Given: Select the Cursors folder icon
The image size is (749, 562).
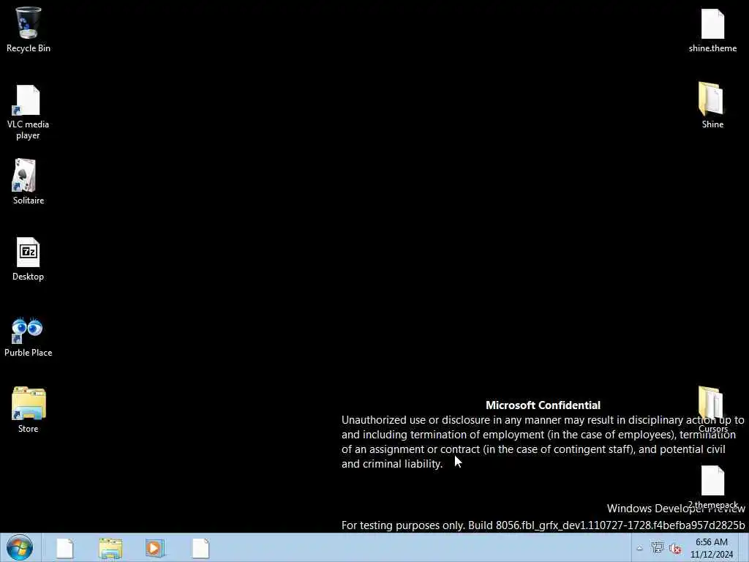Looking at the screenshot, I should pos(712,409).
